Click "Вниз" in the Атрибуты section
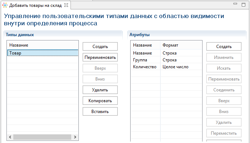250x143 pixels. (224, 112)
